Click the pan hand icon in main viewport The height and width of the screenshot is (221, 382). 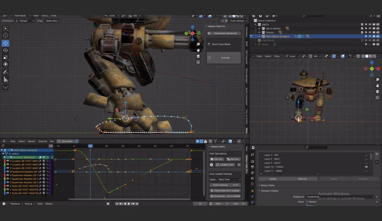pyautogui.click(x=198, y=50)
